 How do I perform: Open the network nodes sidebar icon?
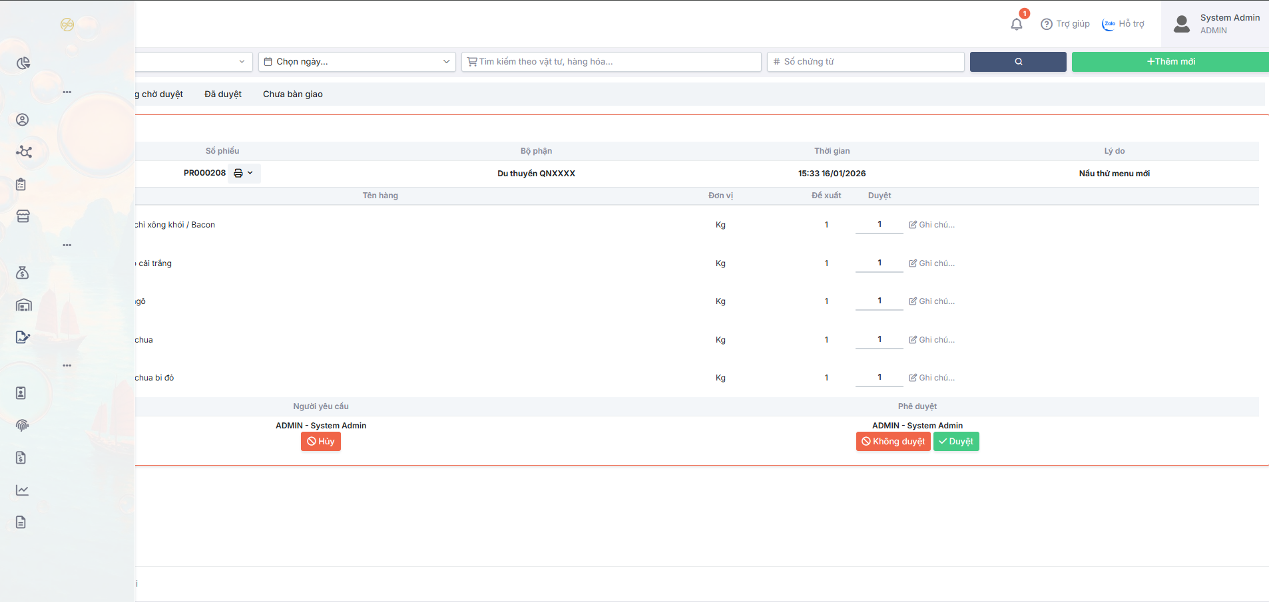(23, 152)
